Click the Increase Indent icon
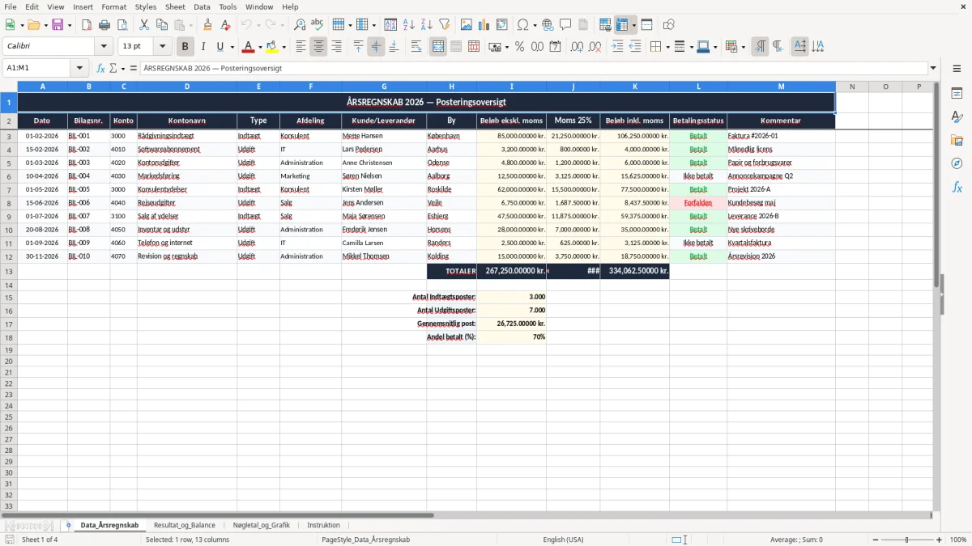Viewport: 972px width, 546px height. pos(617,47)
